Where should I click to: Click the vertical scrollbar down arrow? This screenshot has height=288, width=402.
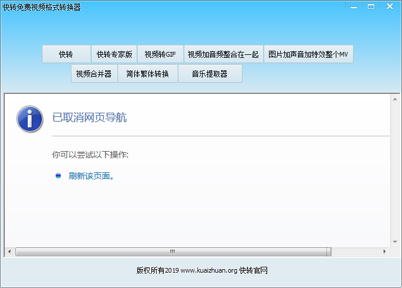395,242
